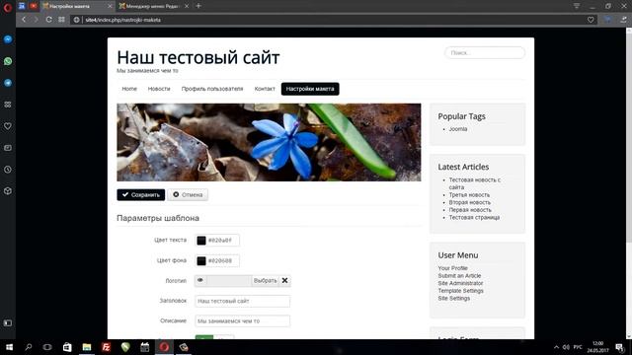Open the Настройки макета menu item
The width and height of the screenshot is (632, 355).
coord(310,89)
